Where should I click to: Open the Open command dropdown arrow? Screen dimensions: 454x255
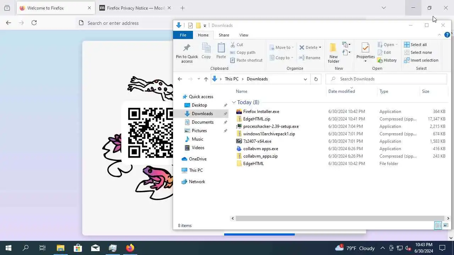point(397,45)
